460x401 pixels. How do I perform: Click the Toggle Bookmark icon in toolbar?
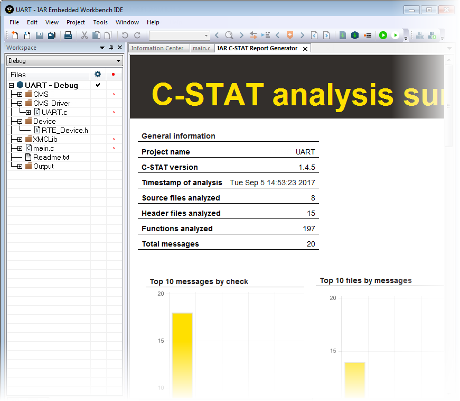(x=289, y=35)
